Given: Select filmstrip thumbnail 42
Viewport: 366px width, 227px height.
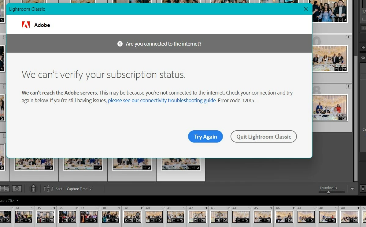Looking at the screenshot, I should click(x=197, y=217).
